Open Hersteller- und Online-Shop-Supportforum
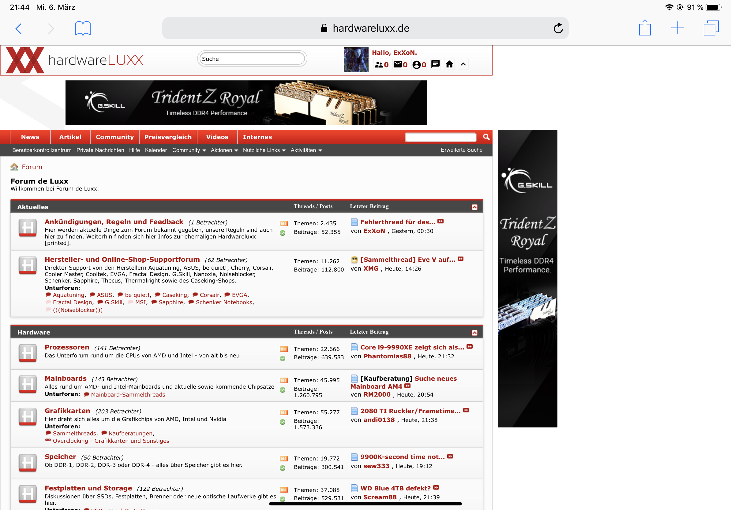Viewport: 731px width, 510px height. pyautogui.click(x=122, y=260)
